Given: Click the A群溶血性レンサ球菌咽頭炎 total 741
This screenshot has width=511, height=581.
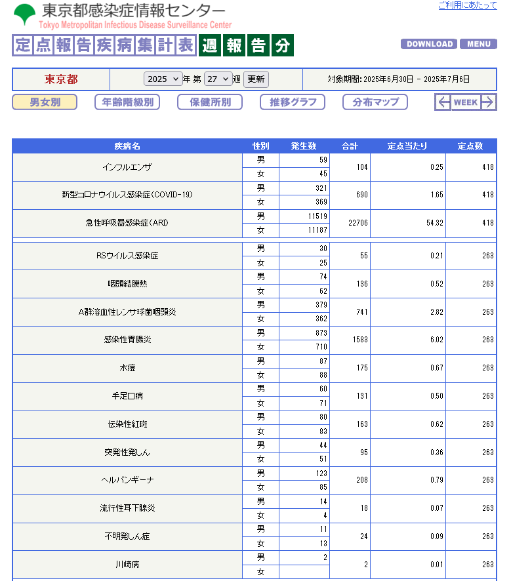Looking at the screenshot, I should 361,312.
